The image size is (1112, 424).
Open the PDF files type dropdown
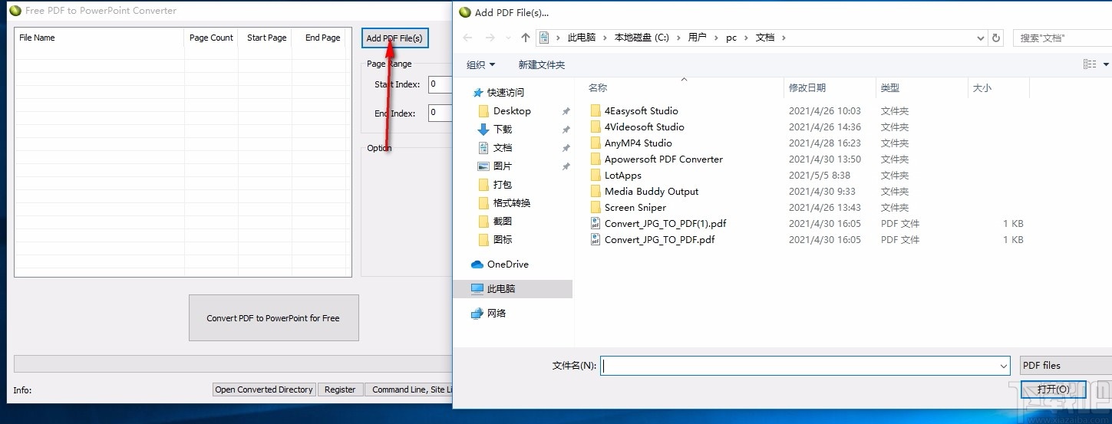(1065, 366)
